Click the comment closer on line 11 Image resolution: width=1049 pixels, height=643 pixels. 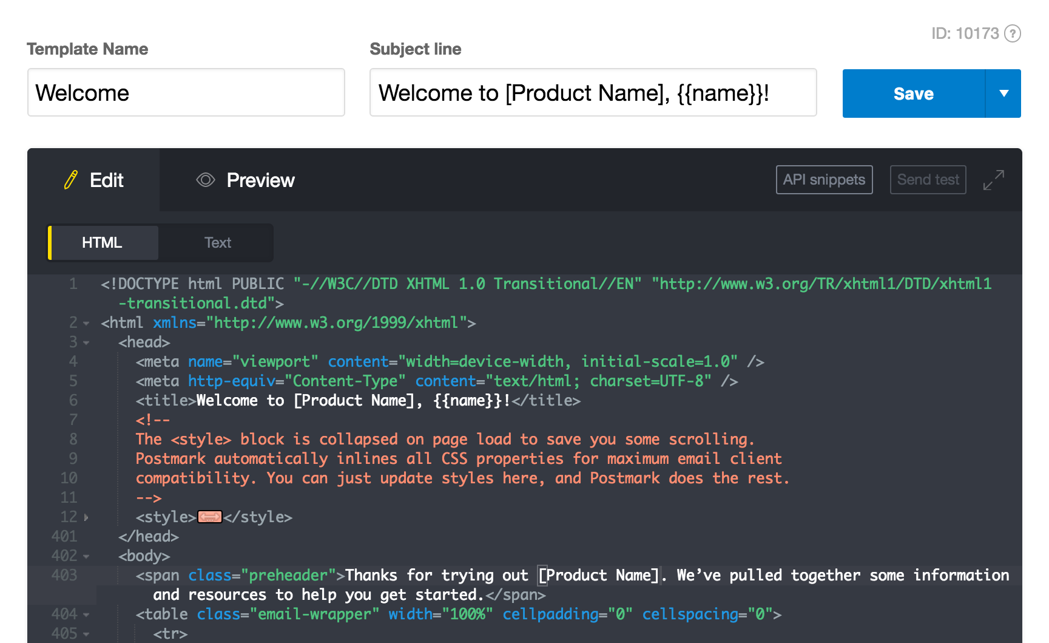coord(149,498)
